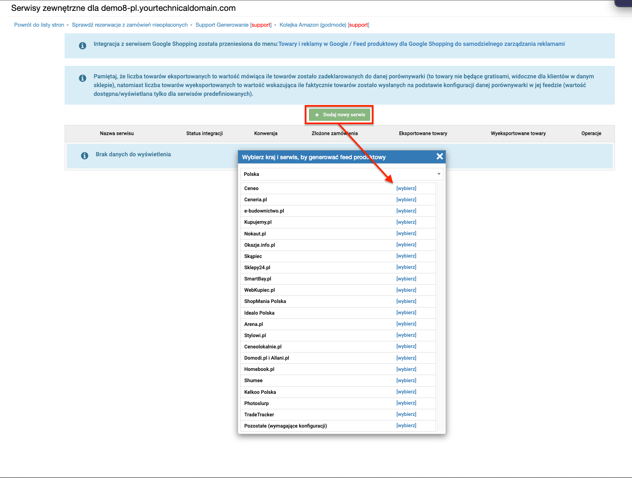Image resolution: width=632 pixels, height=478 pixels.
Task: Click info icon beside Brak danych message
Action: 85,155
